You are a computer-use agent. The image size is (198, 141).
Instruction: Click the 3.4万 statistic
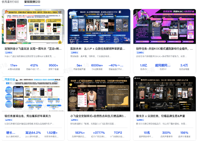tap(184, 65)
